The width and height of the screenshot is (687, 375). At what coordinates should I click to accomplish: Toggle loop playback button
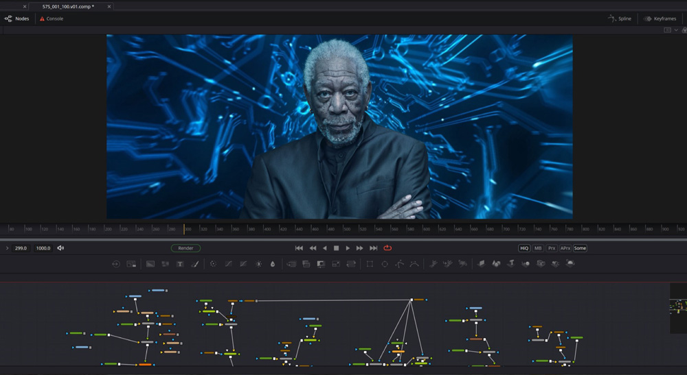click(387, 248)
